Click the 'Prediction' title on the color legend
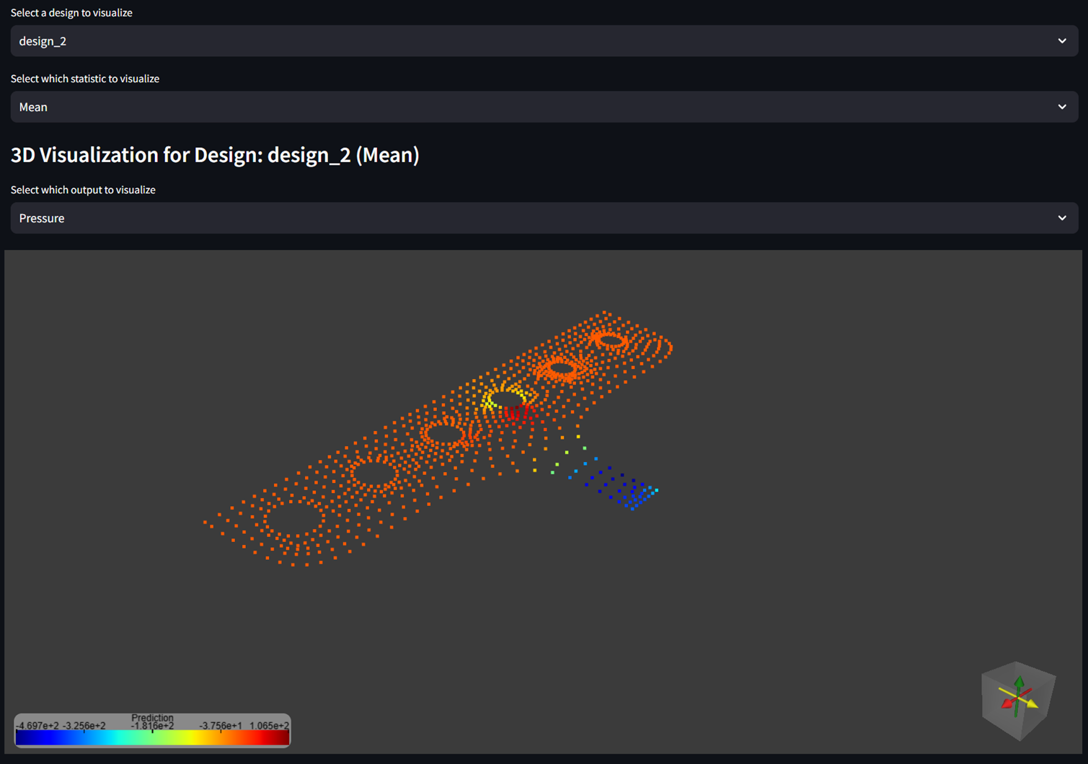Screen dimensions: 1088x764 coord(152,718)
